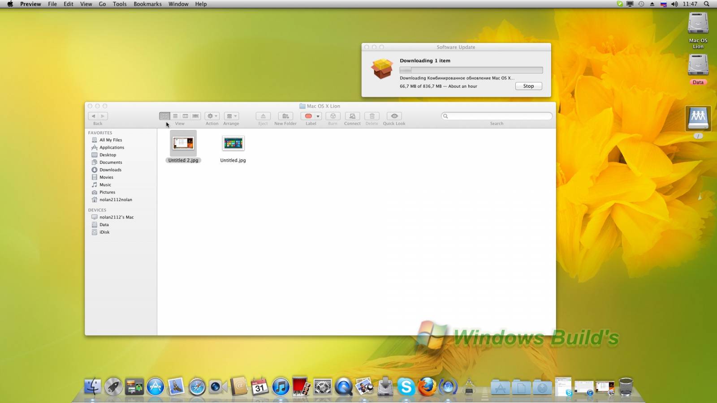717x403 pixels.
Task: Open the Label color dropdown arrow
Action: pos(318,116)
